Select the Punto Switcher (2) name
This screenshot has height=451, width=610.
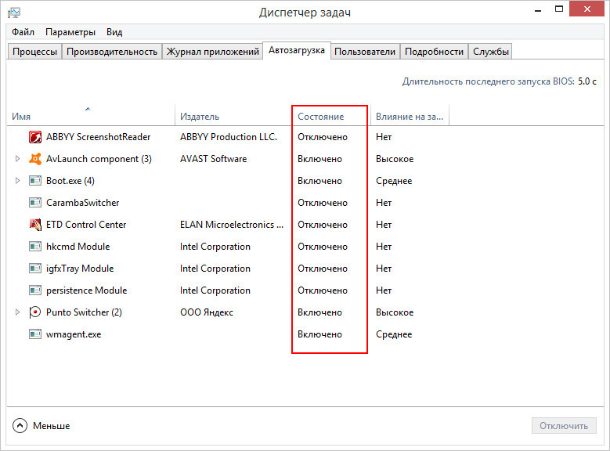pos(84,312)
